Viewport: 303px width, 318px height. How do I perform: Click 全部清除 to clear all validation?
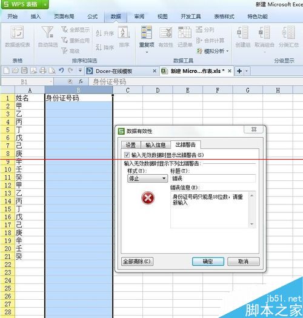click(x=137, y=262)
